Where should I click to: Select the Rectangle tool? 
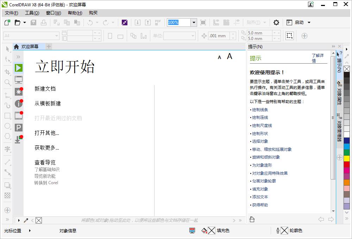click(x=7, y=116)
